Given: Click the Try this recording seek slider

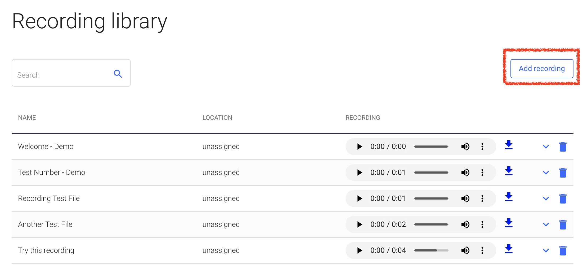Looking at the screenshot, I should point(431,250).
